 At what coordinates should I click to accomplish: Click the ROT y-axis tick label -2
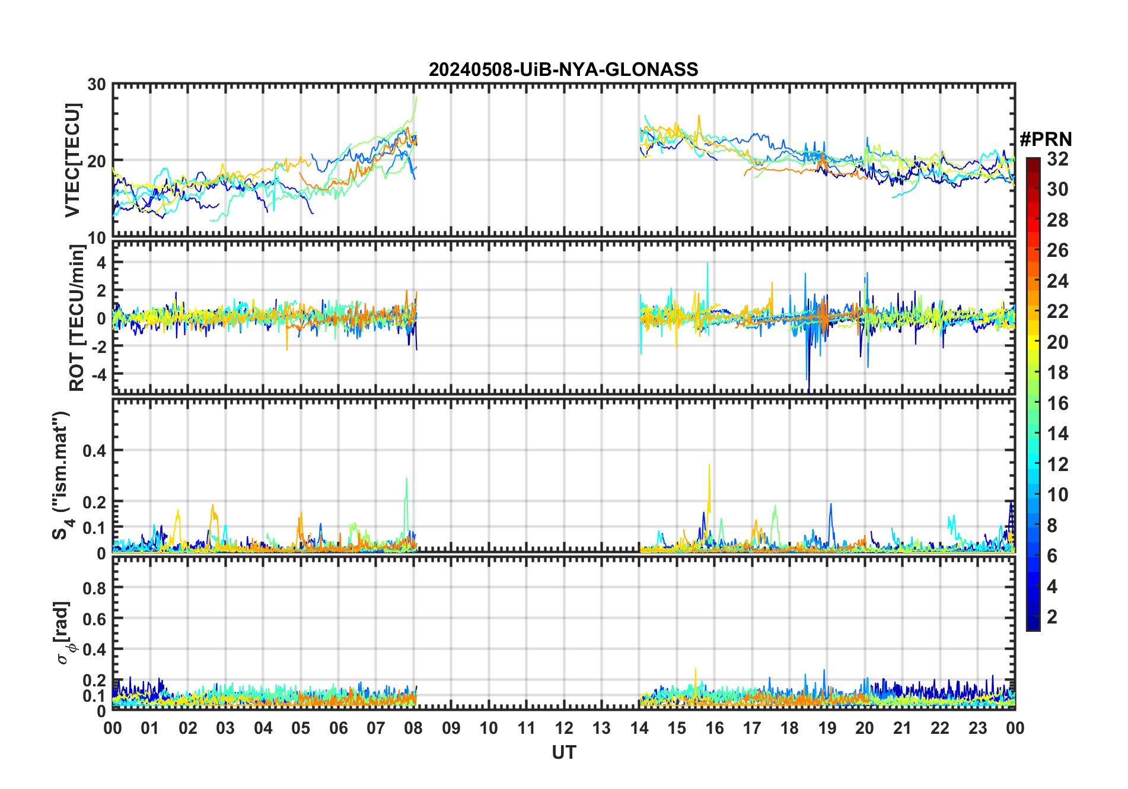[98, 346]
